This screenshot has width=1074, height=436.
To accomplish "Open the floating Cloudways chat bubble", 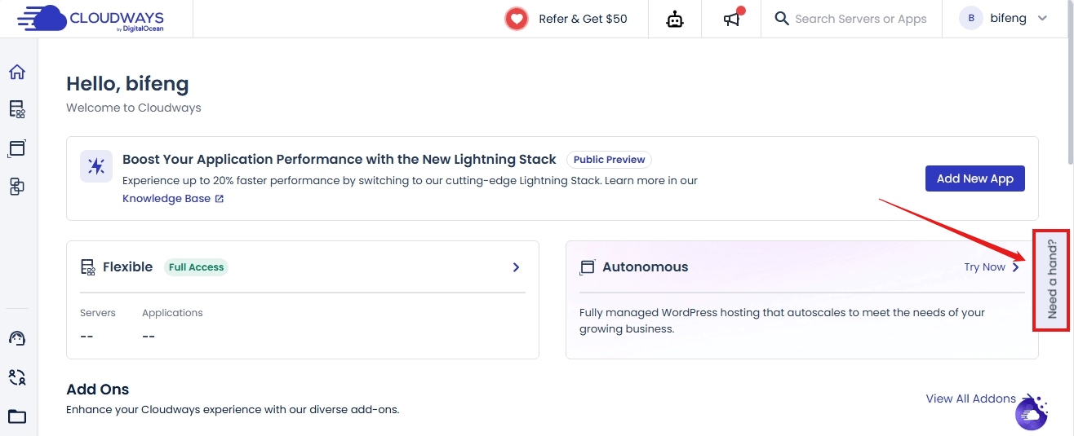I will [1031, 414].
